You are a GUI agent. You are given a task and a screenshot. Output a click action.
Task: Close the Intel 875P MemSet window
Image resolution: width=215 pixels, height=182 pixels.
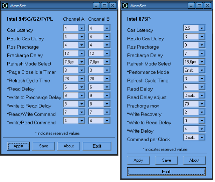(x=207, y=6)
